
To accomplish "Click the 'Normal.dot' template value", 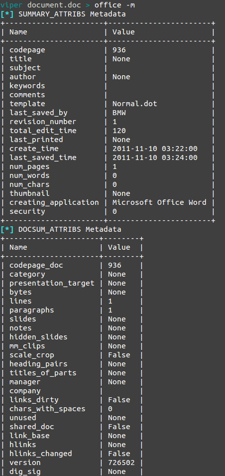I will tap(135, 104).
